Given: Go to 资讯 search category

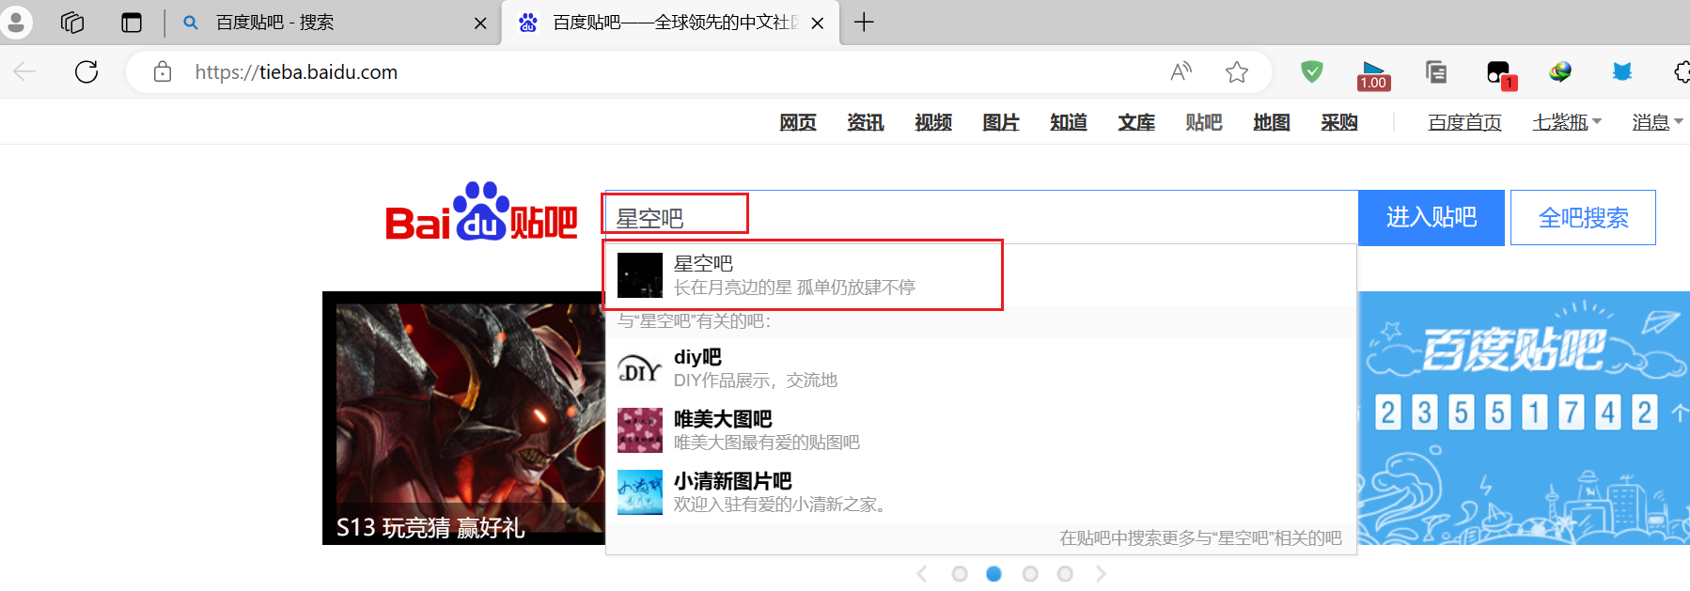Looking at the screenshot, I should (866, 122).
